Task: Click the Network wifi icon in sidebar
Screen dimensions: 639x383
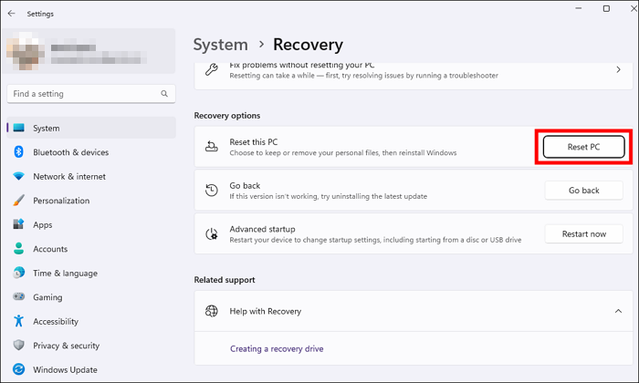Action: pos(19,176)
